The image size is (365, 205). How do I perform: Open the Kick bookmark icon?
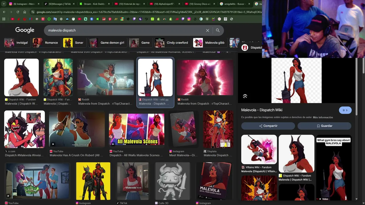click(x=98, y=19)
